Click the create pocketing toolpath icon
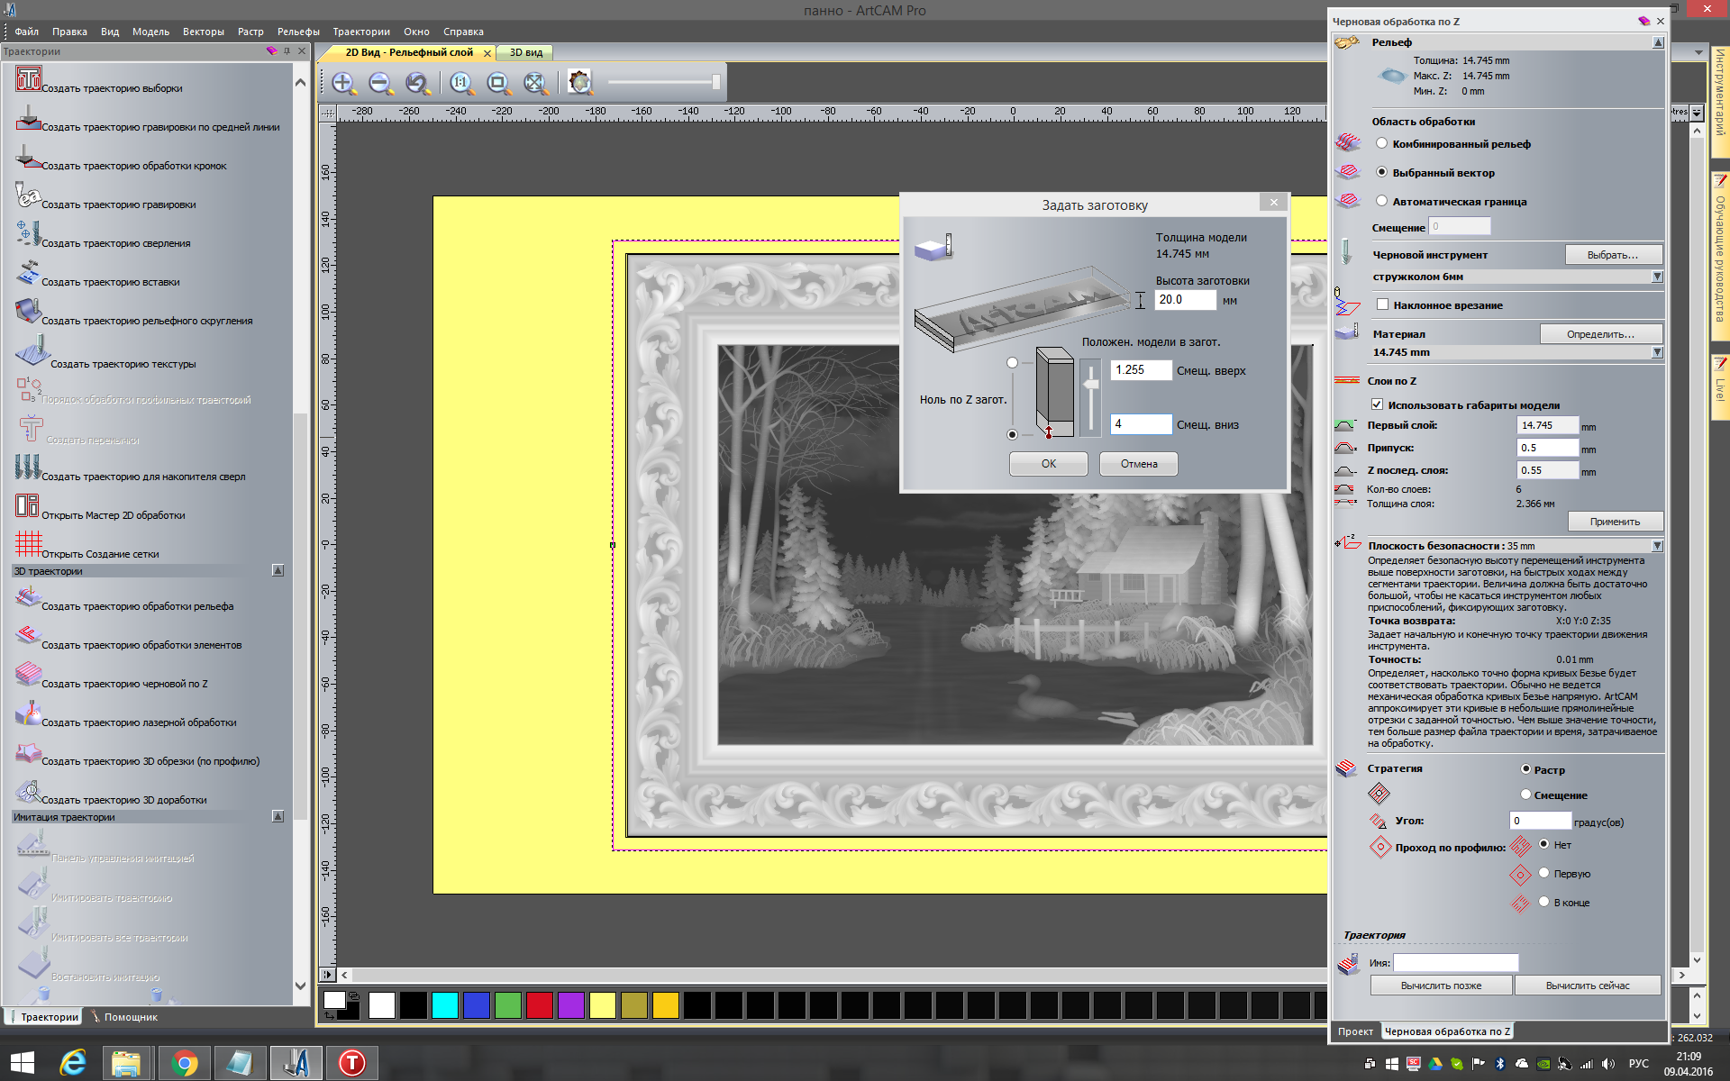This screenshot has width=1730, height=1081. pyautogui.click(x=28, y=79)
